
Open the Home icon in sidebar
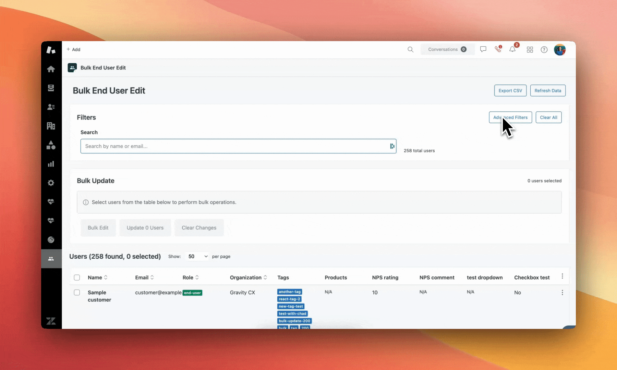tap(51, 69)
